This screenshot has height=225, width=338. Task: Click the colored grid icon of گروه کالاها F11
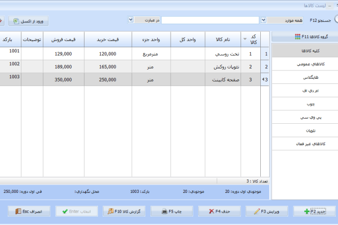(297, 37)
